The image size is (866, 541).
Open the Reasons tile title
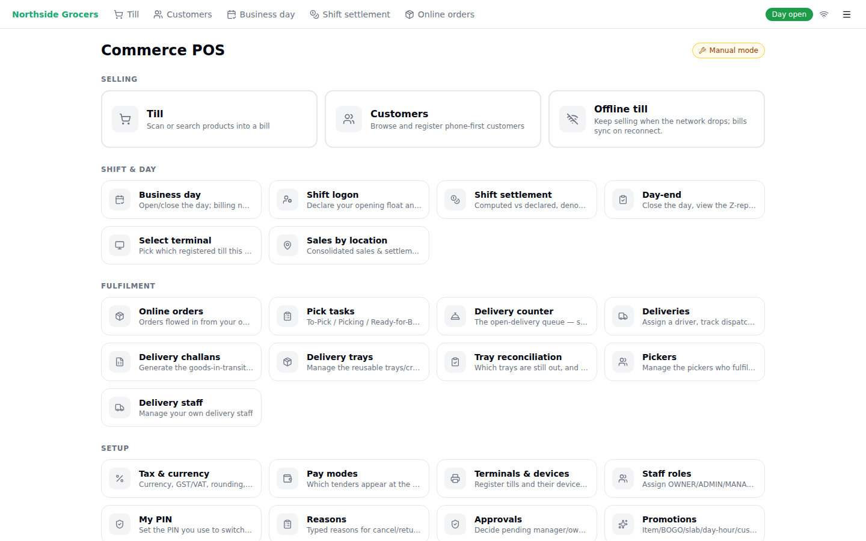pos(327,519)
